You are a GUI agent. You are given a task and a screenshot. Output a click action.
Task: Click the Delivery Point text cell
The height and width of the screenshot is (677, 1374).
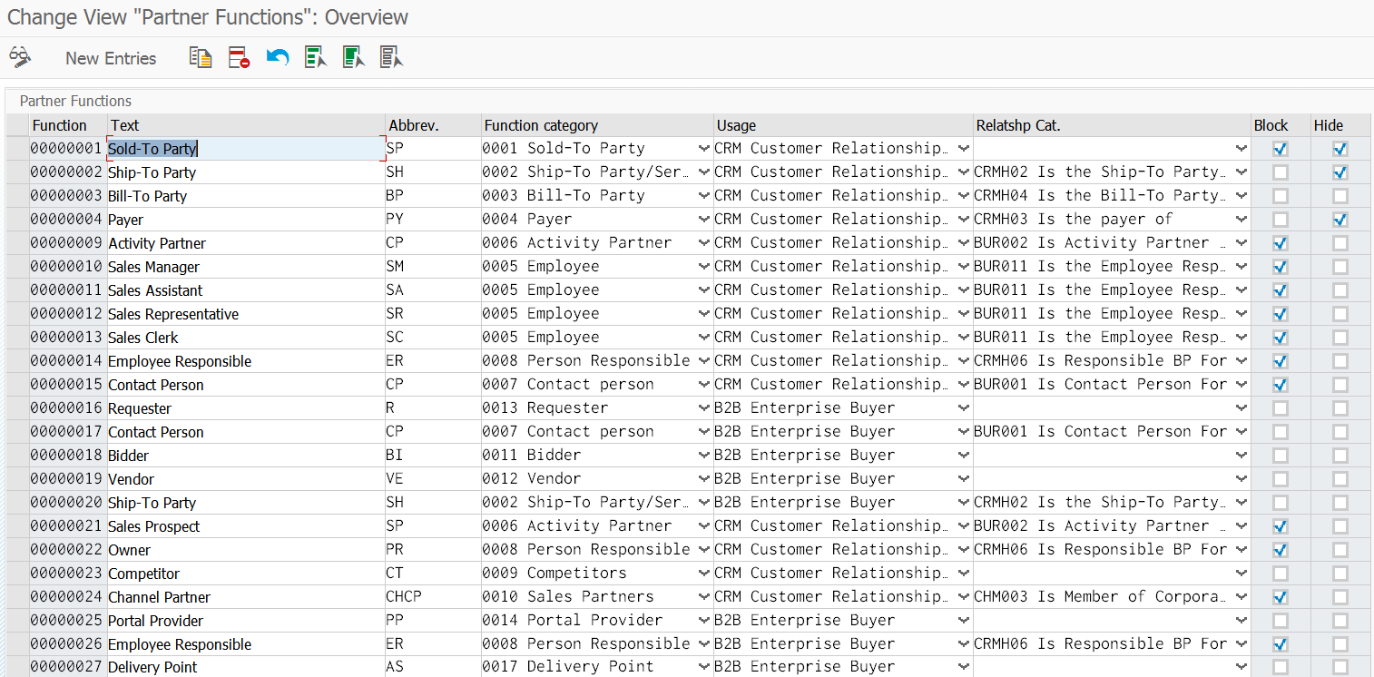[246, 667]
